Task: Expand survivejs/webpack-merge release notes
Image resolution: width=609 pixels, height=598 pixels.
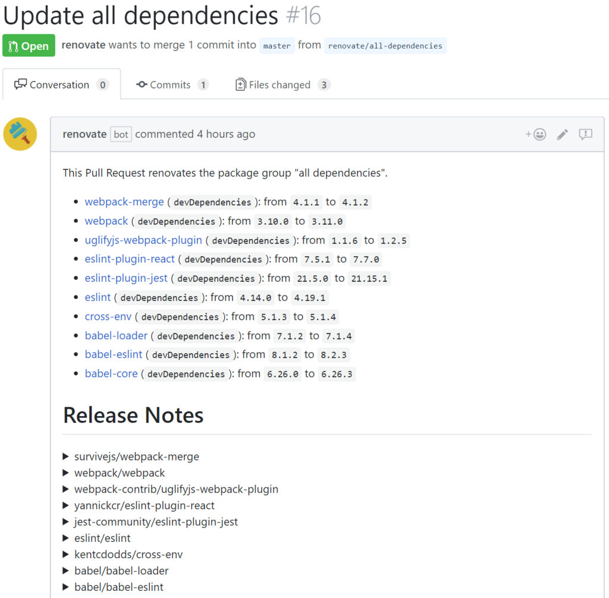Action: [131, 457]
